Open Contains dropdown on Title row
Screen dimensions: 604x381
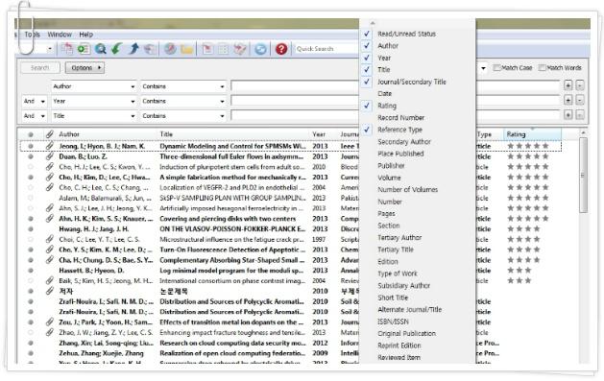pyautogui.click(x=222, y=116)
